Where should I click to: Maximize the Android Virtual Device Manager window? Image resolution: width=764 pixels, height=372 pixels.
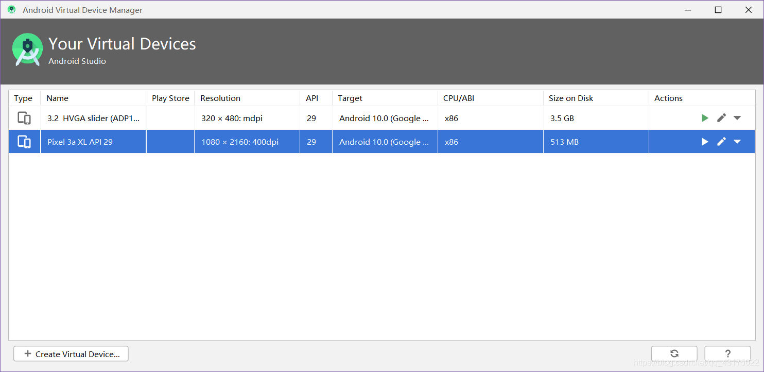718,10
